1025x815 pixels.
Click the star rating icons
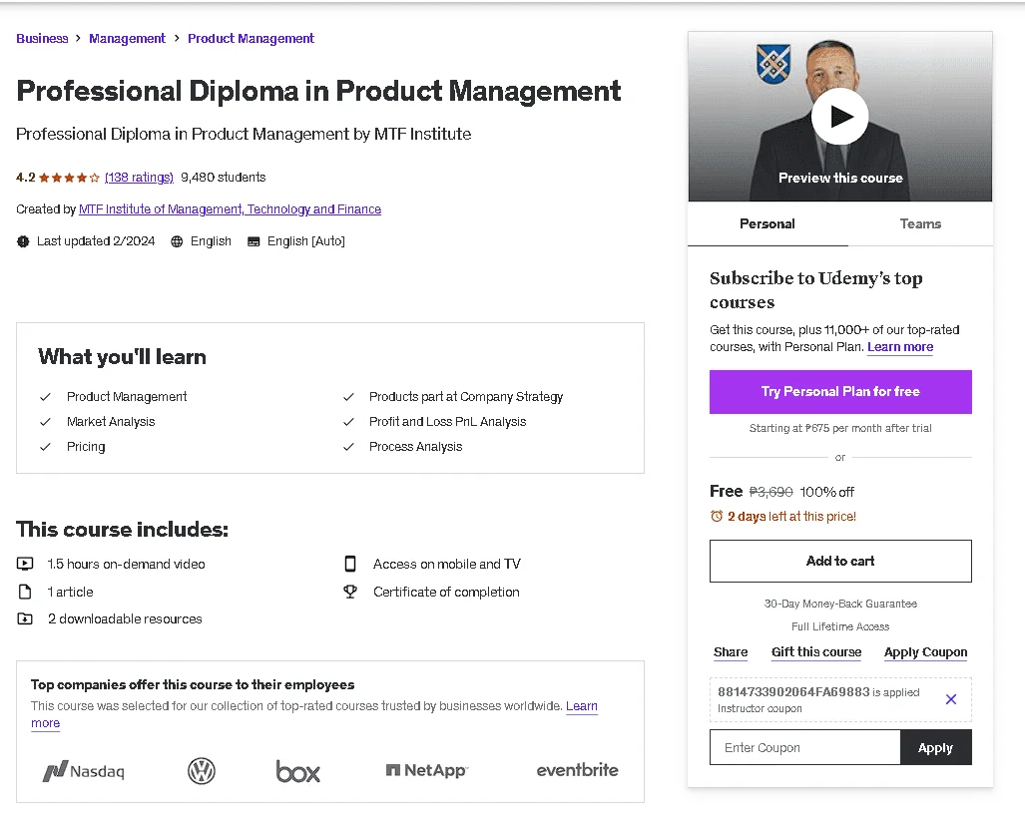[x=69, y=178]
